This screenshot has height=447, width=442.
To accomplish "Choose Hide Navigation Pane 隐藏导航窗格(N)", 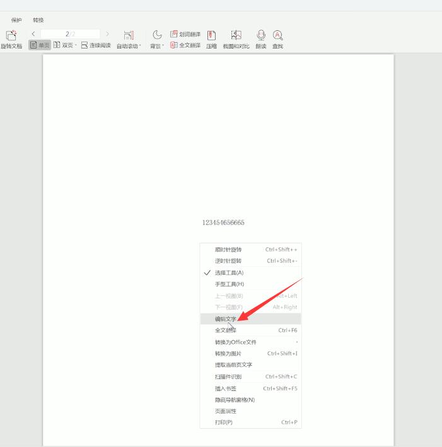I will tap(251, 400).
